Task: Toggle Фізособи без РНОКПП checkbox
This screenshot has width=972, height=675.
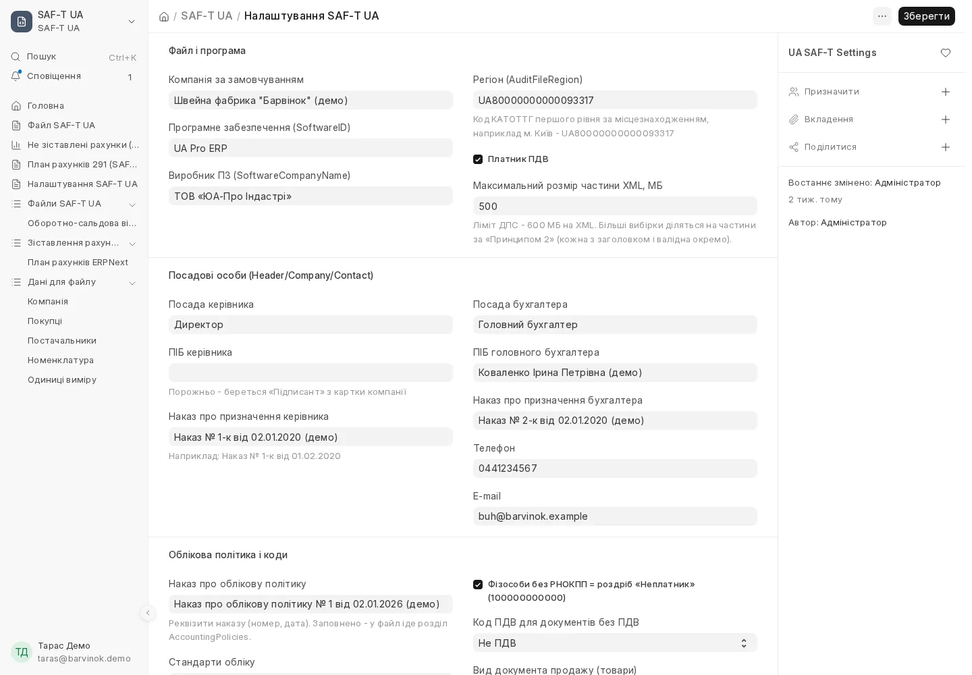Action: tap(478, 585)
